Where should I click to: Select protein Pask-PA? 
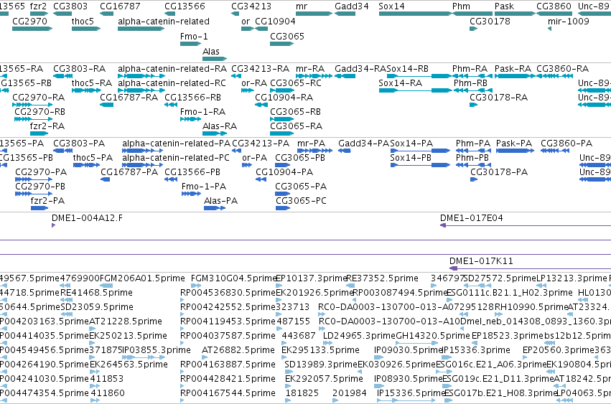click(x=514, y=144)
